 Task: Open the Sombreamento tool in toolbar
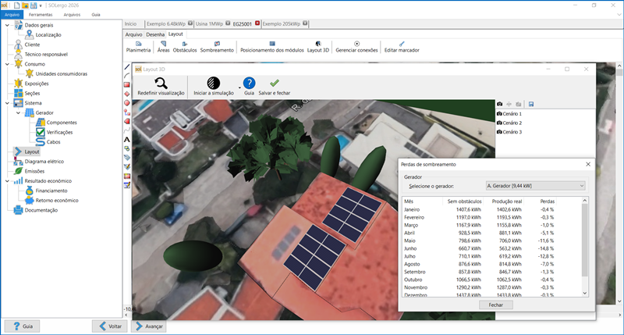pyautogui.click(x=216, y=45)
